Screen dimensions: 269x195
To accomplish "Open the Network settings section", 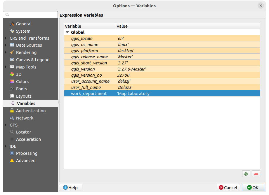I will [24, 118].
